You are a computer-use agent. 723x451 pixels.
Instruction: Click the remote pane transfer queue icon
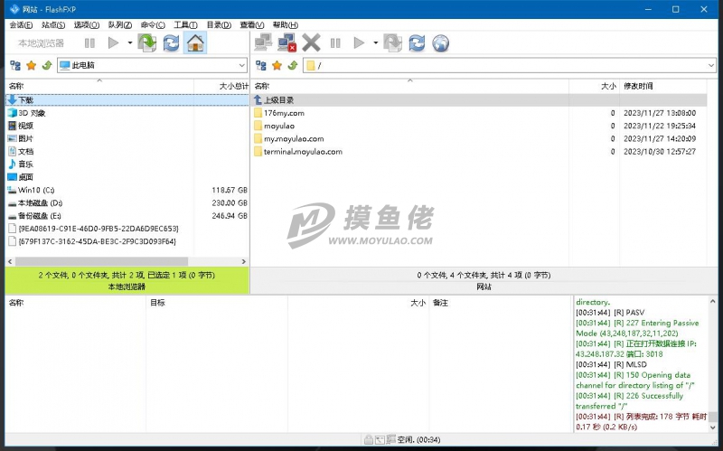coord(393,43)
